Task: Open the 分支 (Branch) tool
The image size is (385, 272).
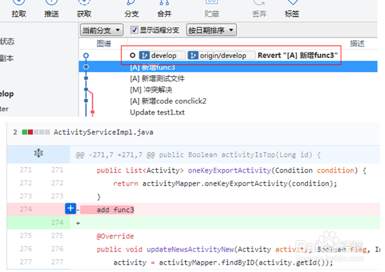Action: point(132,9)
